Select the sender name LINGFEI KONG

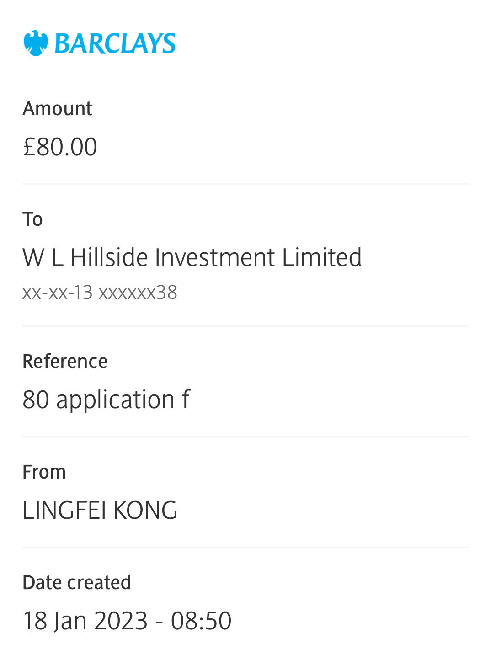(100, 511)
